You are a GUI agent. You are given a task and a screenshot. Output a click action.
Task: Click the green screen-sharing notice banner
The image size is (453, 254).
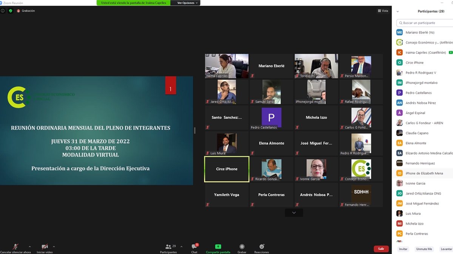coord(133,3)
